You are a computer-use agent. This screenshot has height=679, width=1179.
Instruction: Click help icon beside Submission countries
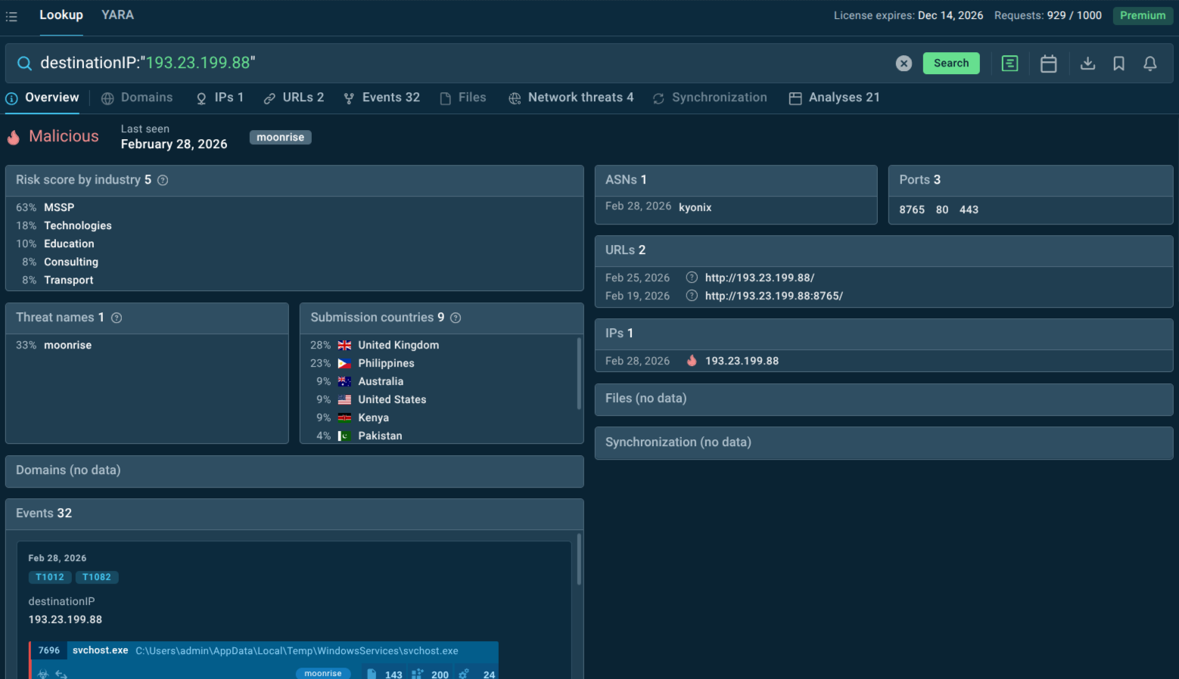[456, 318]
